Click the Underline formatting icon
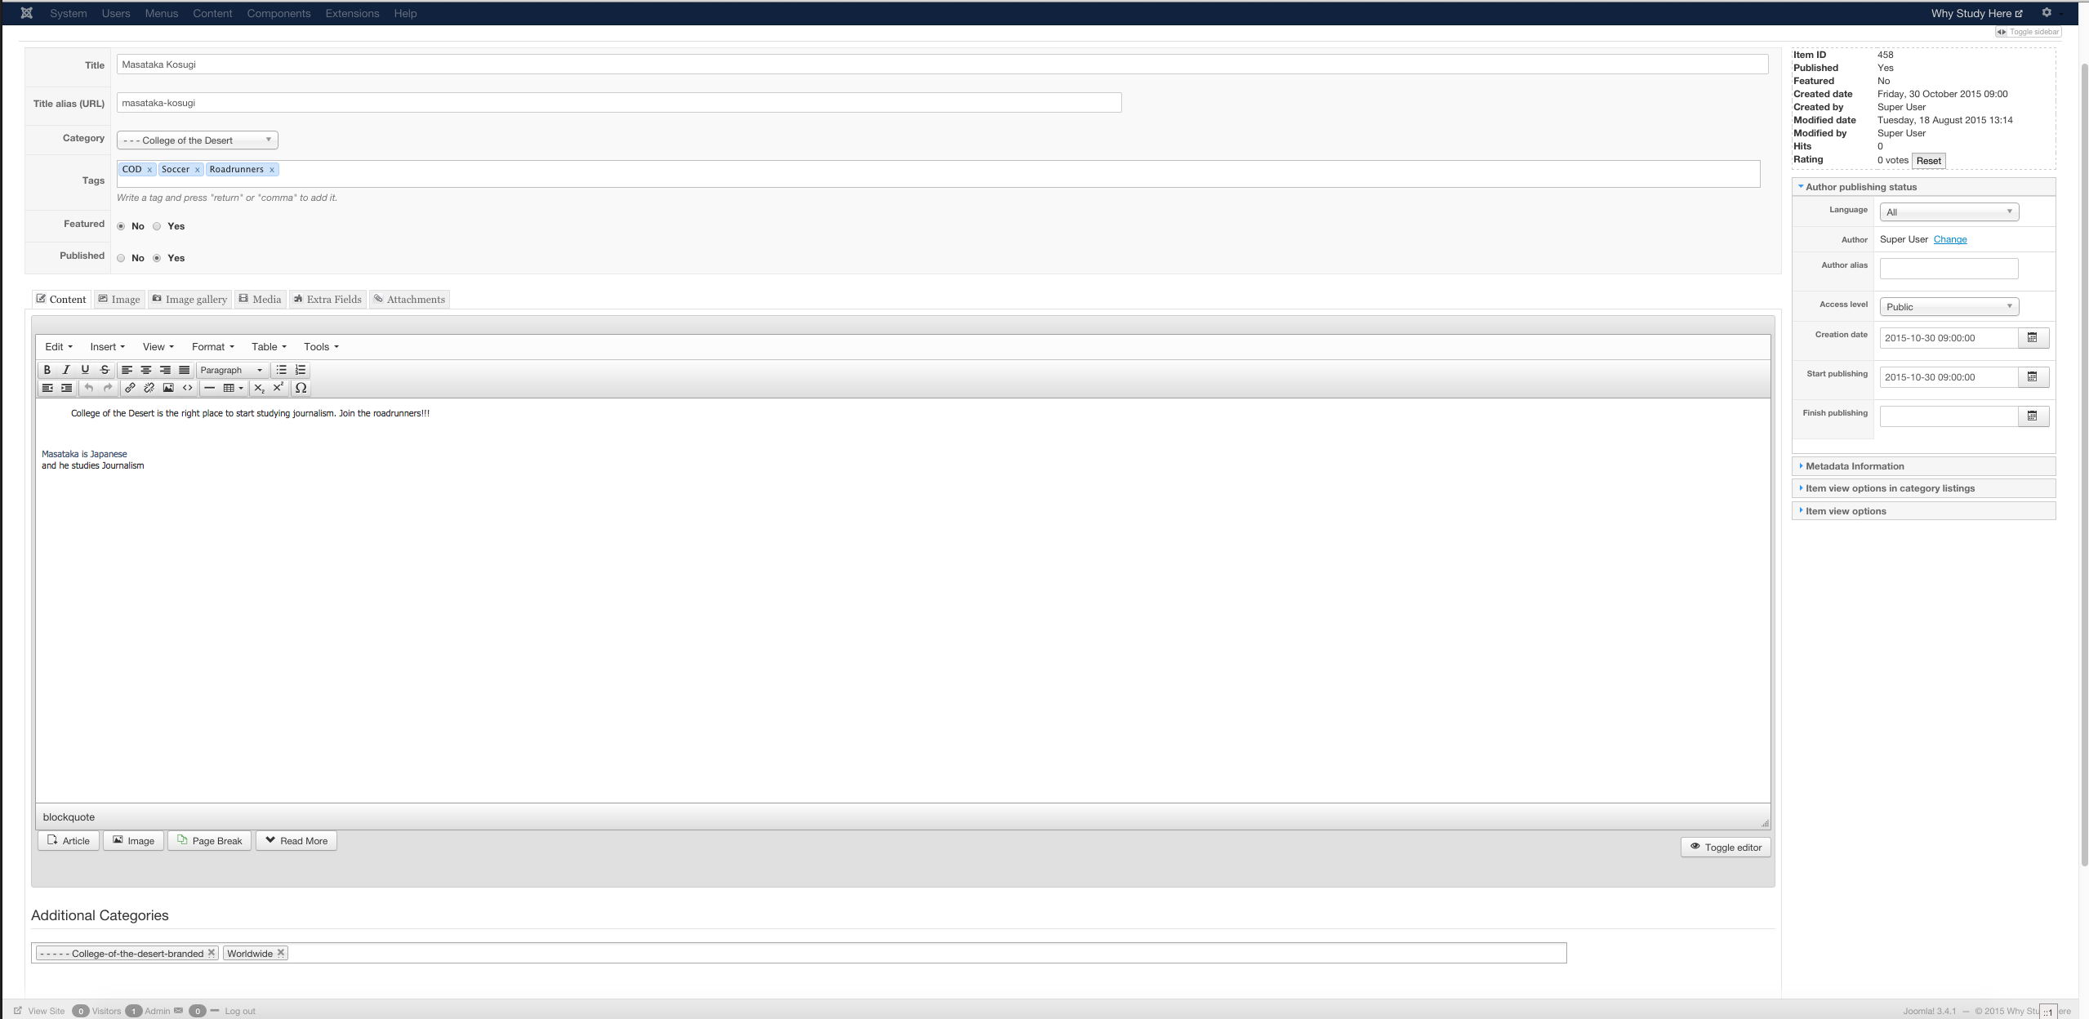 click(84, 369)
